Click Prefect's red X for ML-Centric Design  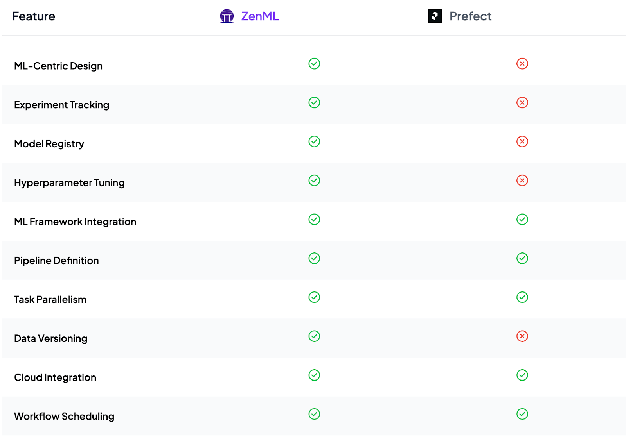522,64
